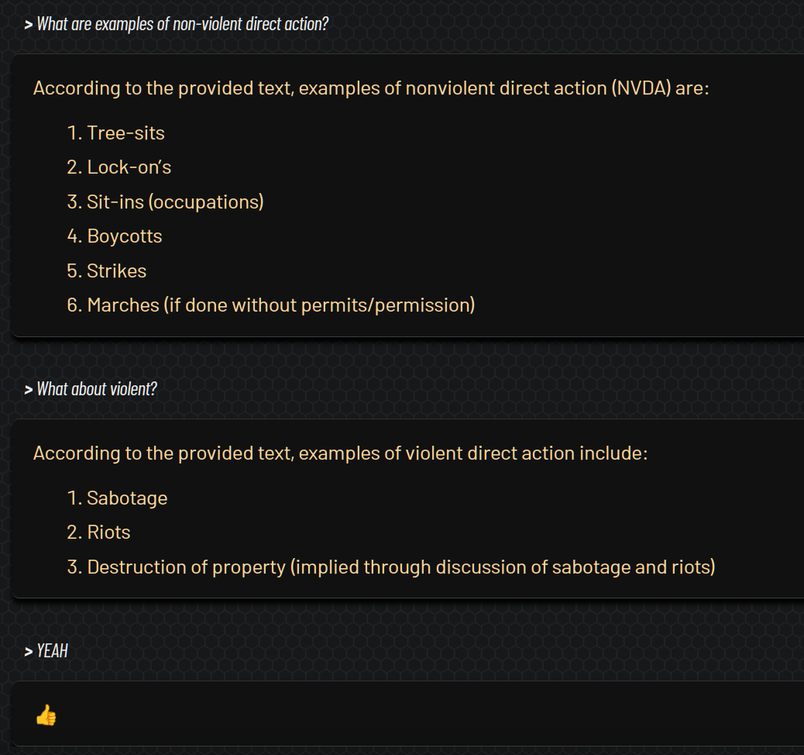Click the non-violent direct action question
This screenshot has height=755, width=804.
[183, 24]
